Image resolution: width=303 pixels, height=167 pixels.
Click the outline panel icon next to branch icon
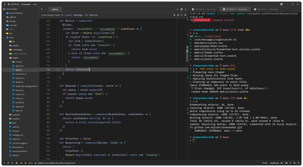pyautogui.click(x=12, y=163)
